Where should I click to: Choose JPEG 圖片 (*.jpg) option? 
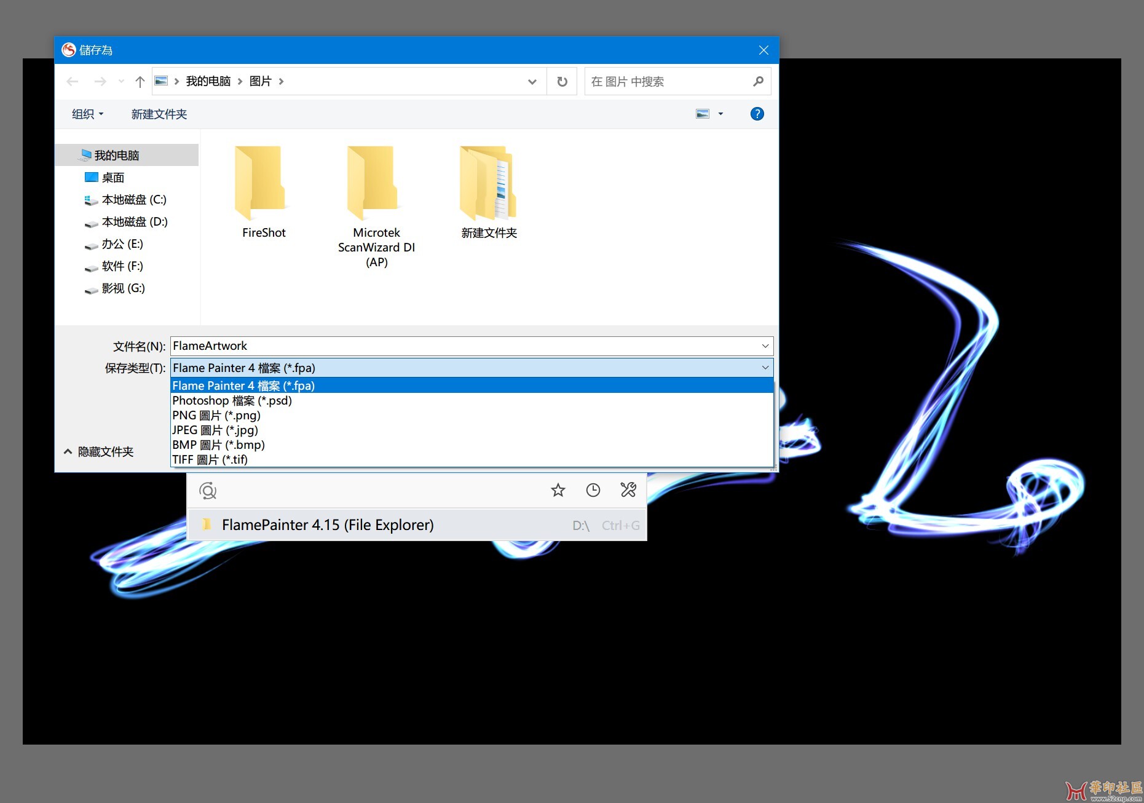pyautogui.click(x=471, y=430)
